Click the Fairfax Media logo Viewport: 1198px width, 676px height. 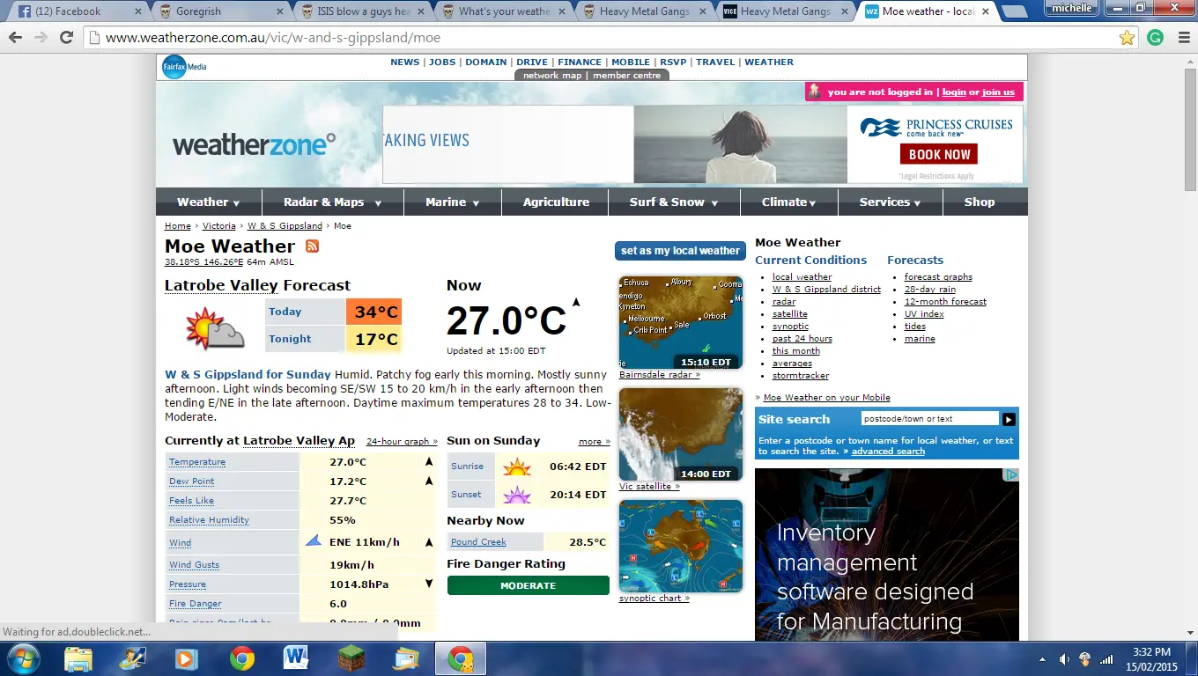click(x=184, y=67)
